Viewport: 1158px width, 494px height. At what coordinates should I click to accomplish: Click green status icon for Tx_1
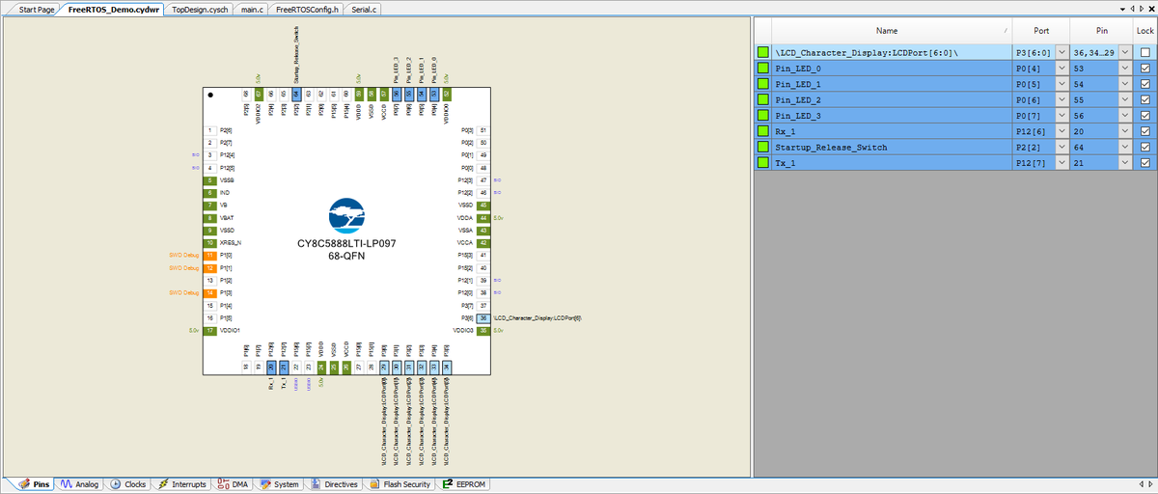click(x=762, y=163)
